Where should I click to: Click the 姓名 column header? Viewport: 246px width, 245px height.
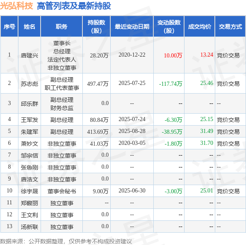[30, 27]
